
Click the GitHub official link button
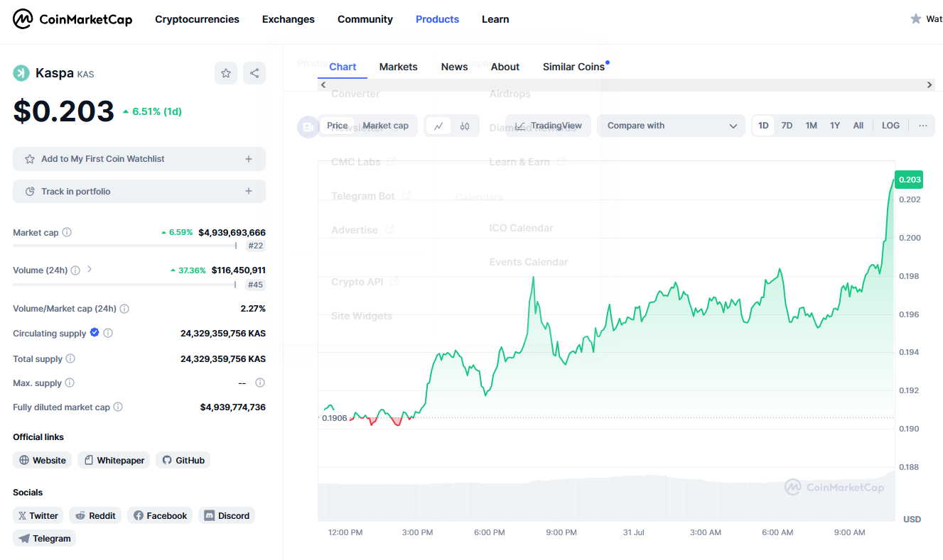coord(183,461)
